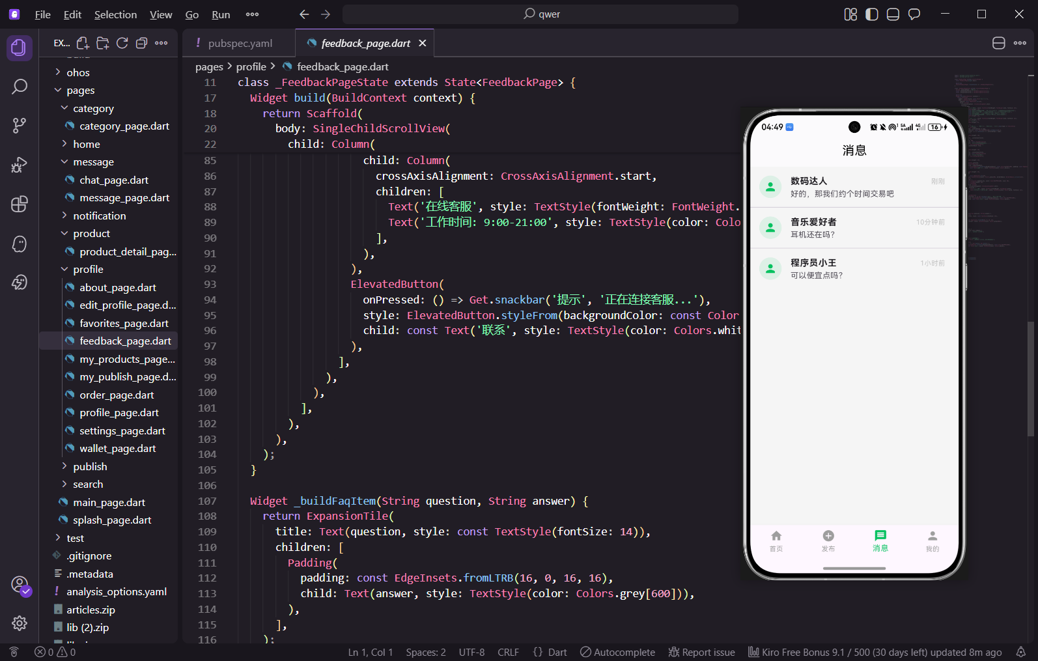Open the Run menu
The height and width of the screenshot is (661, 1038).
221,14
